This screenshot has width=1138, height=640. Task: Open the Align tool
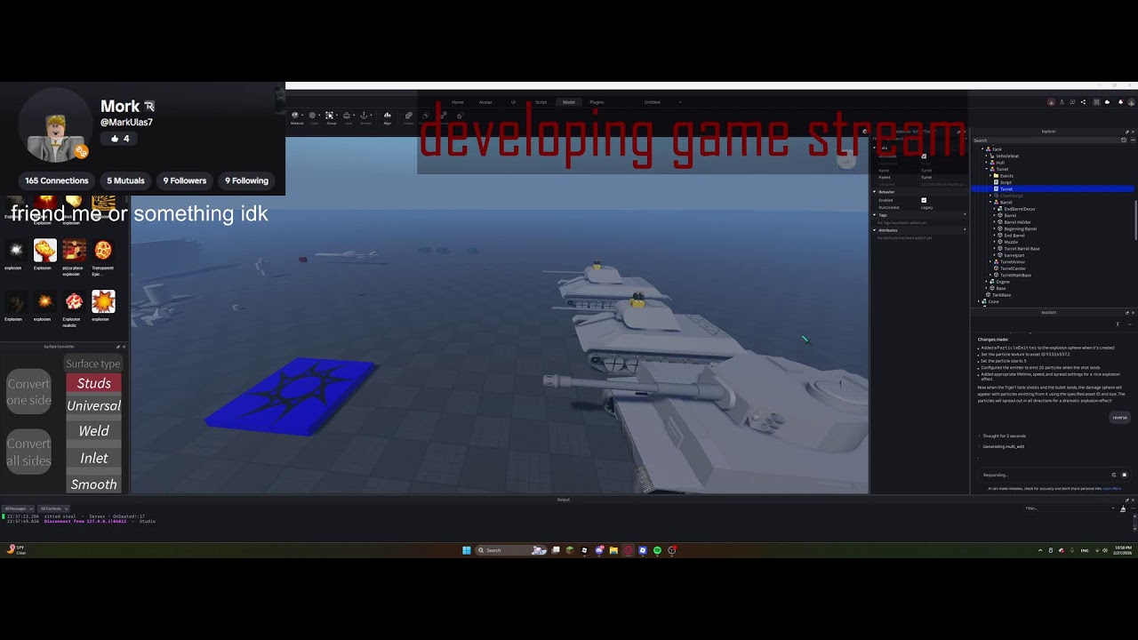[387, 118]
